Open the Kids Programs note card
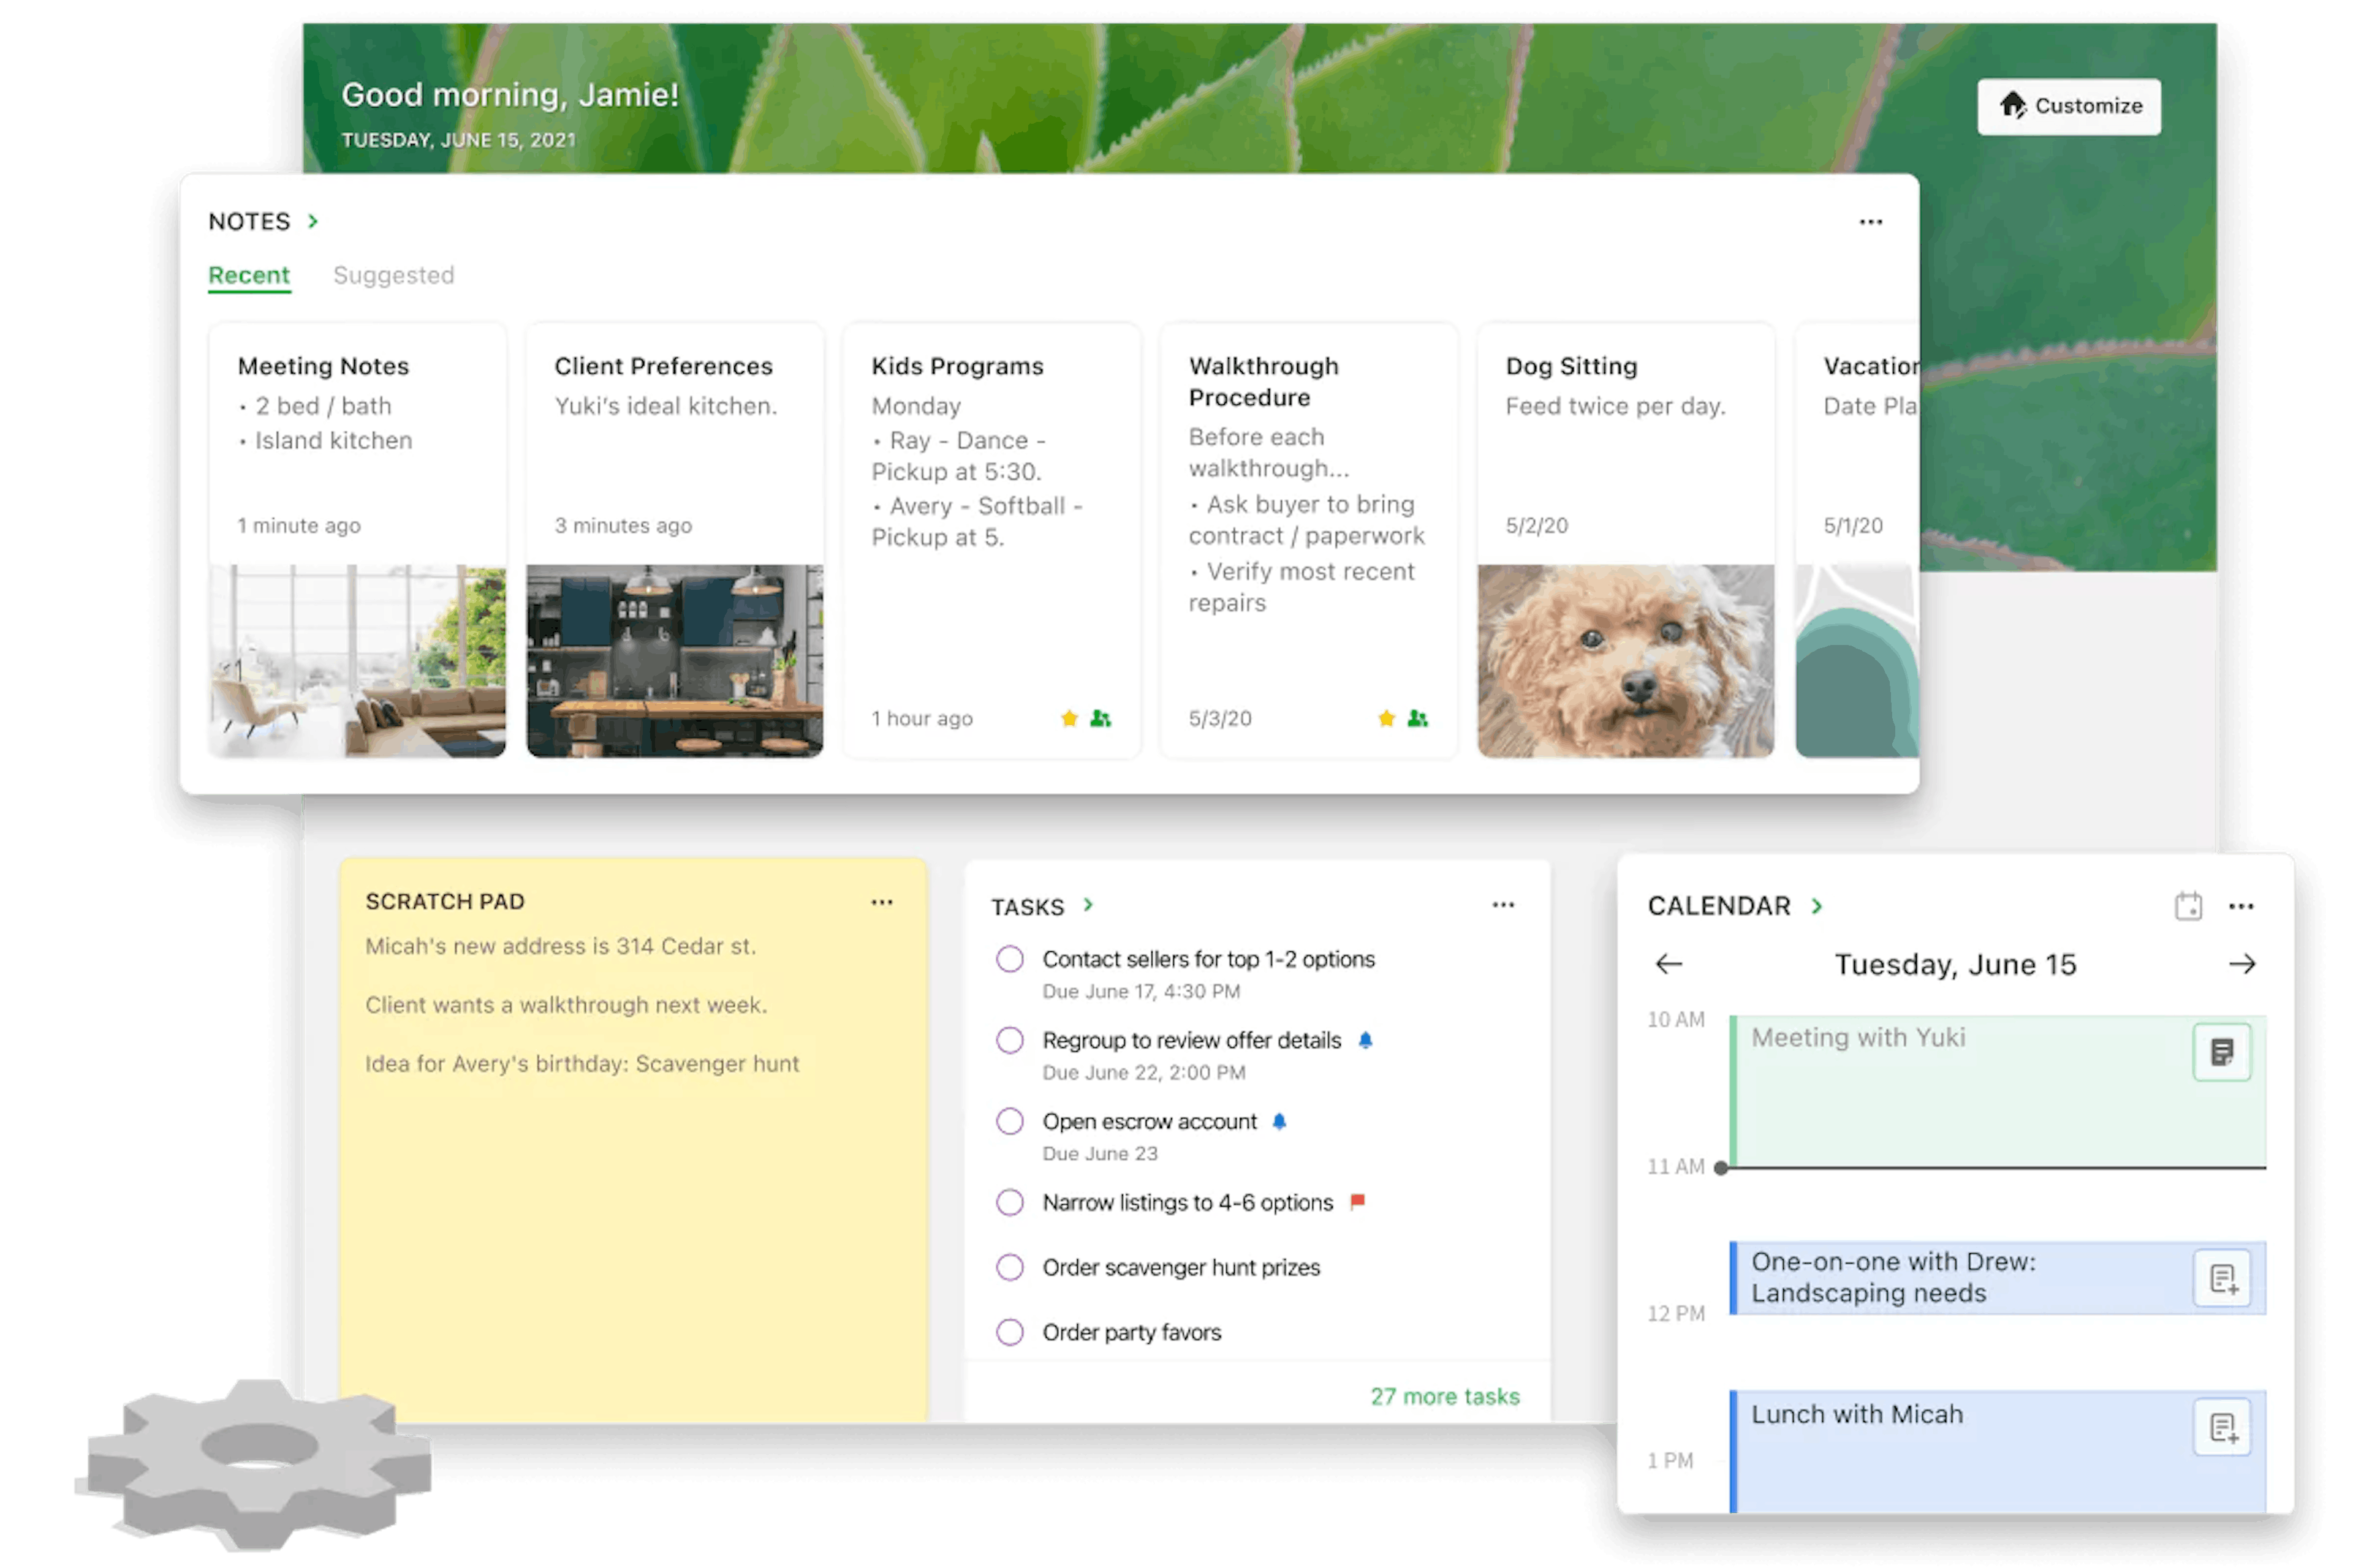The height and width of the screenshot is (1568, 2353). click(991, 540)
